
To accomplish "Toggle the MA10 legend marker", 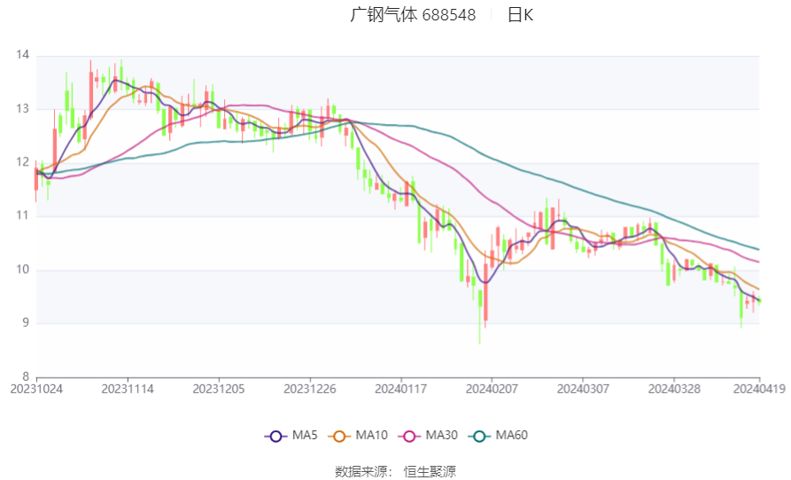I will [339, 436].
